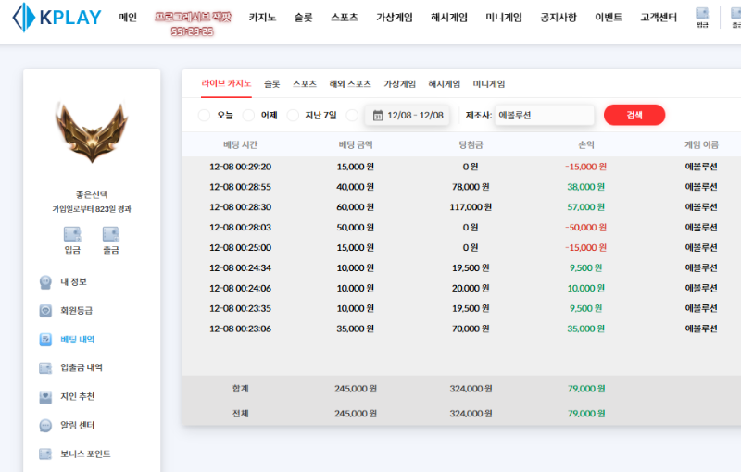Open 스포츠 in top navigation
Image resolution: width=741 pixels, height=472 pixels.
[x=345, y=18]
